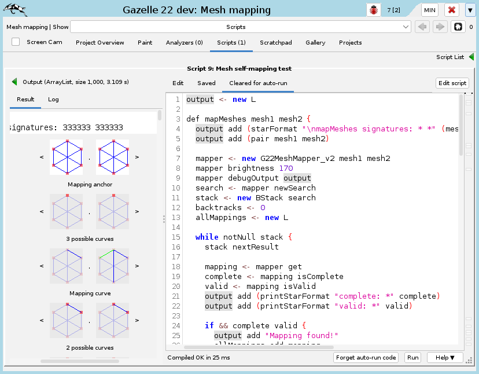This screenshot has width=479, height=374.
Task: Collapse Output panel with green arrow
Action: coord(15,82)
